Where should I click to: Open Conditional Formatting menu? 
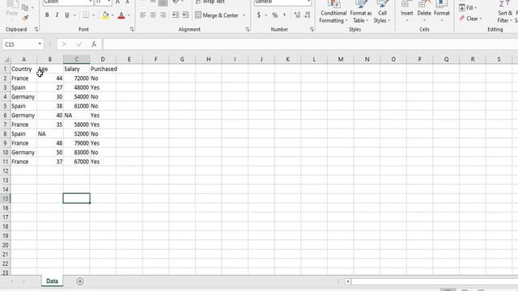click(333, 12)
